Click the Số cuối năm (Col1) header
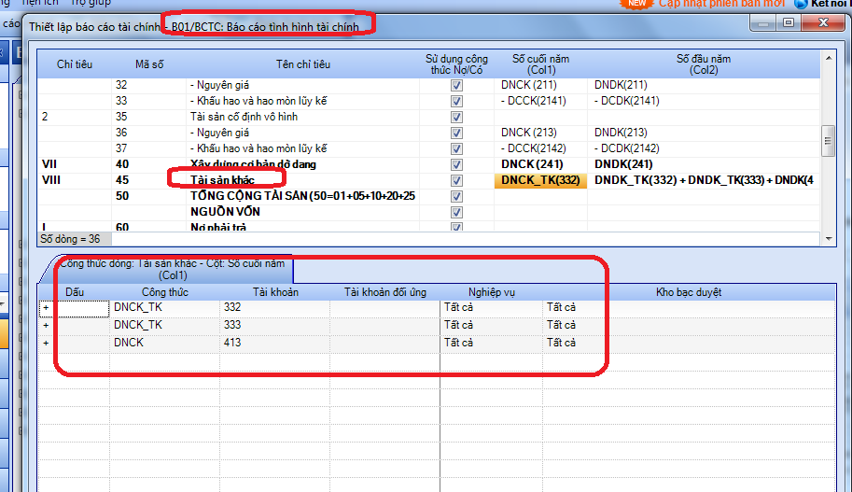The image size is (852, 492). pyautogui.click(x=540, y=64)
